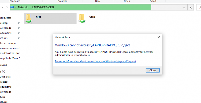201x103 pixels.
Task: Click the Select ribbon group label
Action: pos(153,1)
